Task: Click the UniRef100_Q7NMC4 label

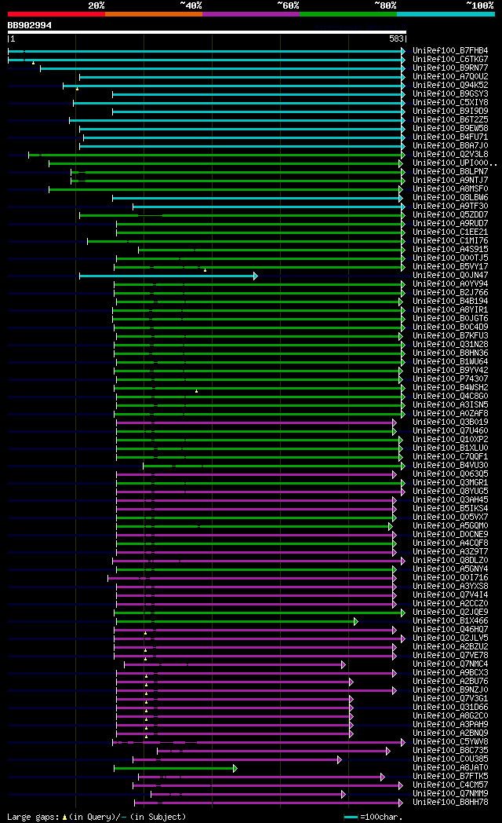Action: tap(450, 664)
